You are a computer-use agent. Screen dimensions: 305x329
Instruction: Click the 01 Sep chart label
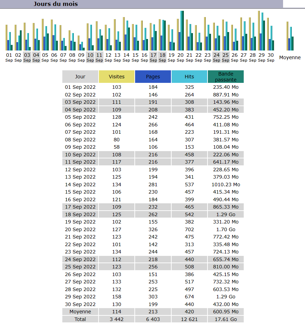9,57
